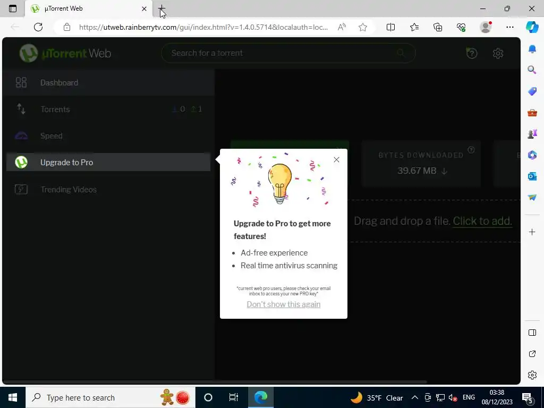Open Tools briefcase in Edge sidebar
This screenshot has height=408, width=544.
pyautogui.click(x=532, y=113)
